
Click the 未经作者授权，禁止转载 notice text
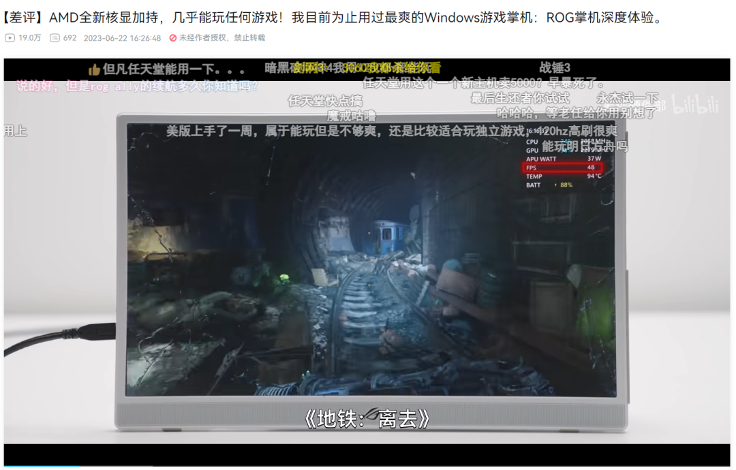click(x=222, y=38)
